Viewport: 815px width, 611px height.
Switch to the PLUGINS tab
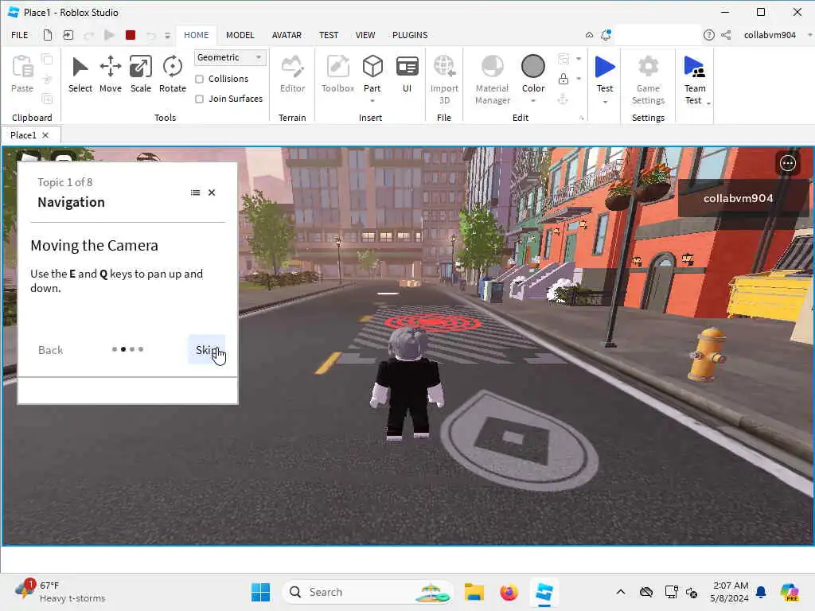[x=410, y=35]
